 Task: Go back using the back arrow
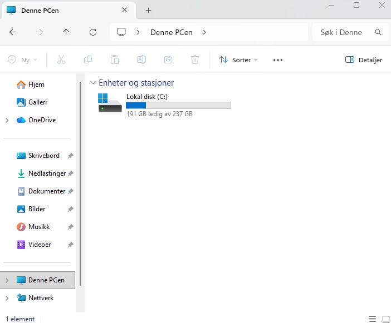[x=13, y=32]
